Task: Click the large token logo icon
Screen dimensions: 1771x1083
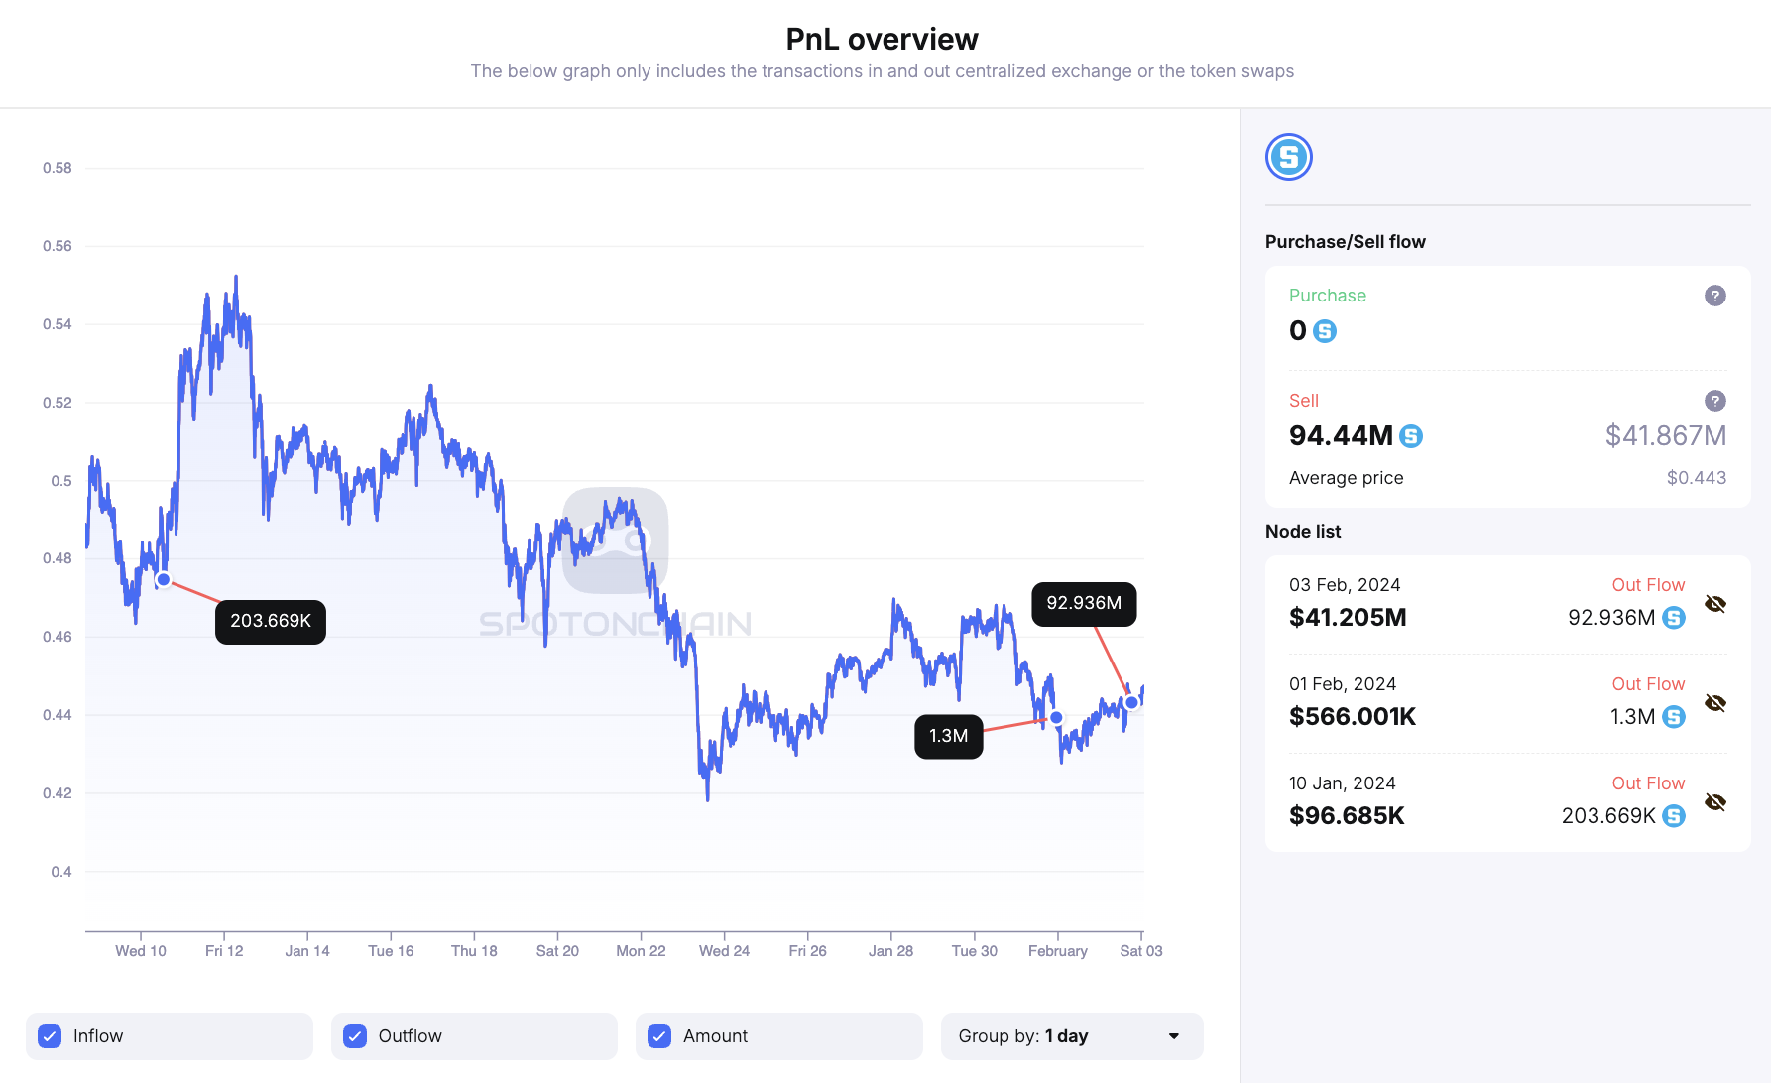Action: pos(1288,157)
